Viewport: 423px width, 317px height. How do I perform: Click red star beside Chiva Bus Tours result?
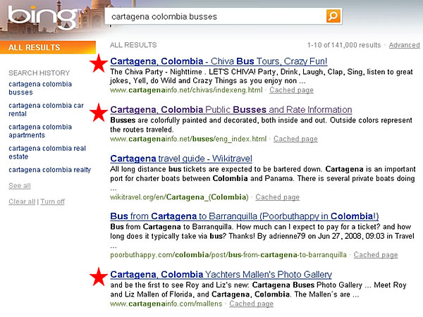(x=99, y=64)
